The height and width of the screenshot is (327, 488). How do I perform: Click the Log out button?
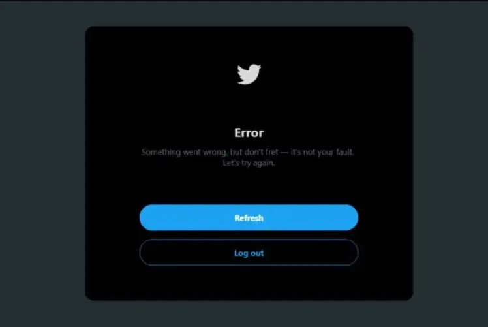[249, 253]
